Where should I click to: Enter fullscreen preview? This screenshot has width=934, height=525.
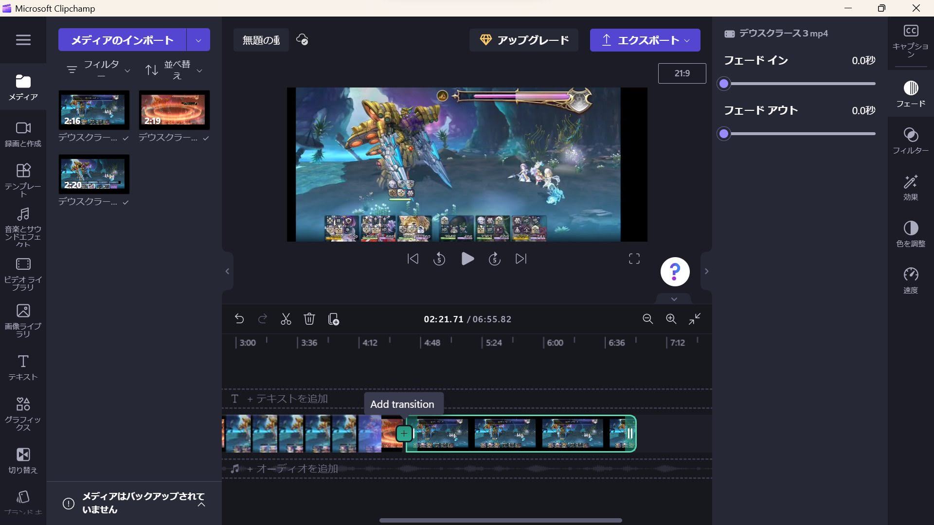[x=634, y=259]
